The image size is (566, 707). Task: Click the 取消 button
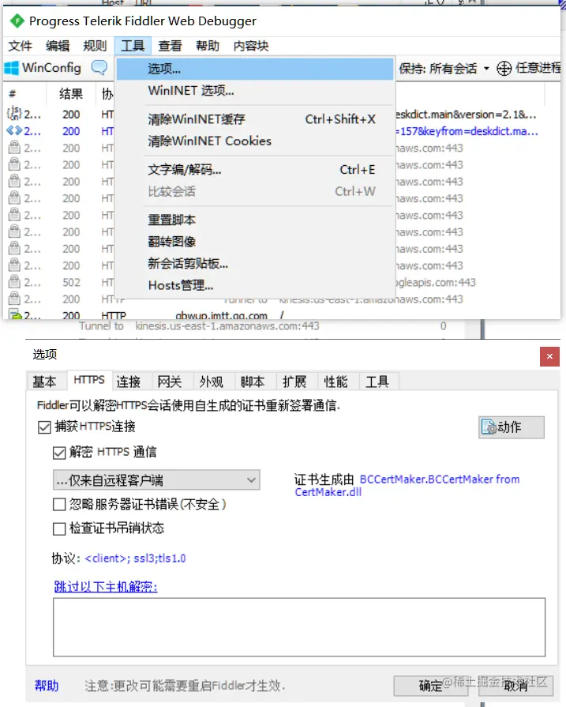pyautogui.click(x=515, y=686)
